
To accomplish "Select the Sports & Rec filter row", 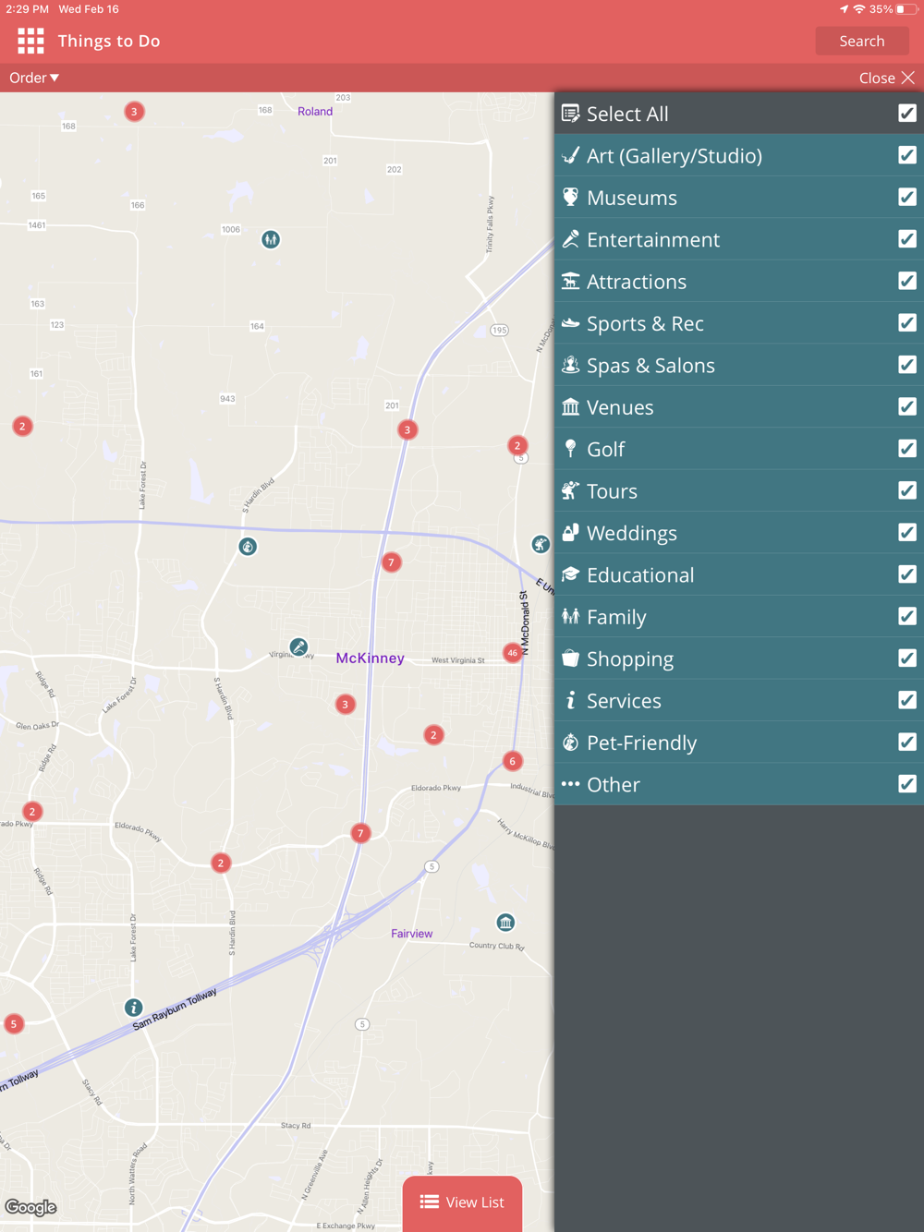I will 739,323.
